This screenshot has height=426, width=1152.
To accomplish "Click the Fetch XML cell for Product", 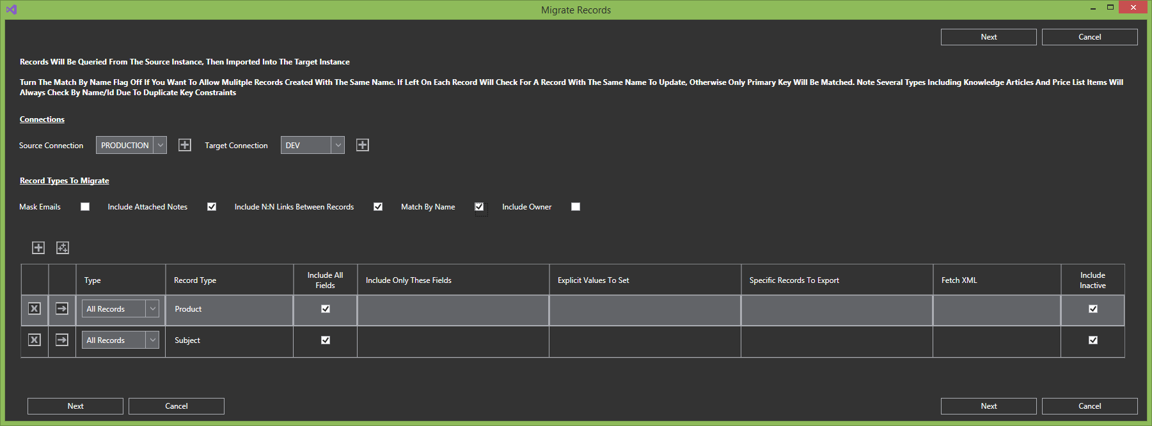I will tap(996, 309).
